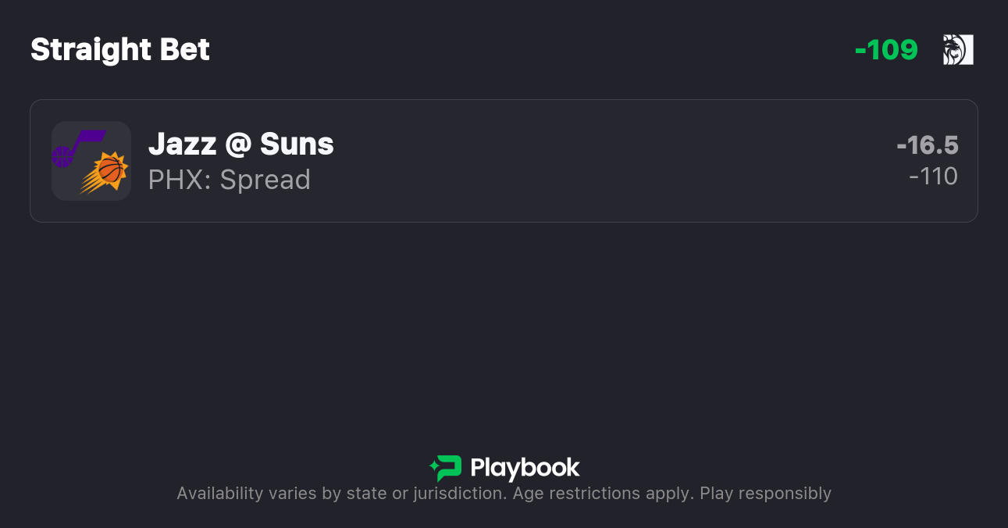Click the -110 leg odds

(x=933, y=177)
